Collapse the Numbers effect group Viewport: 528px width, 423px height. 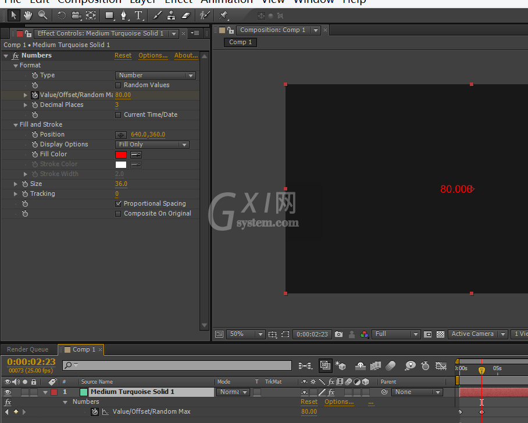(6, 56)
